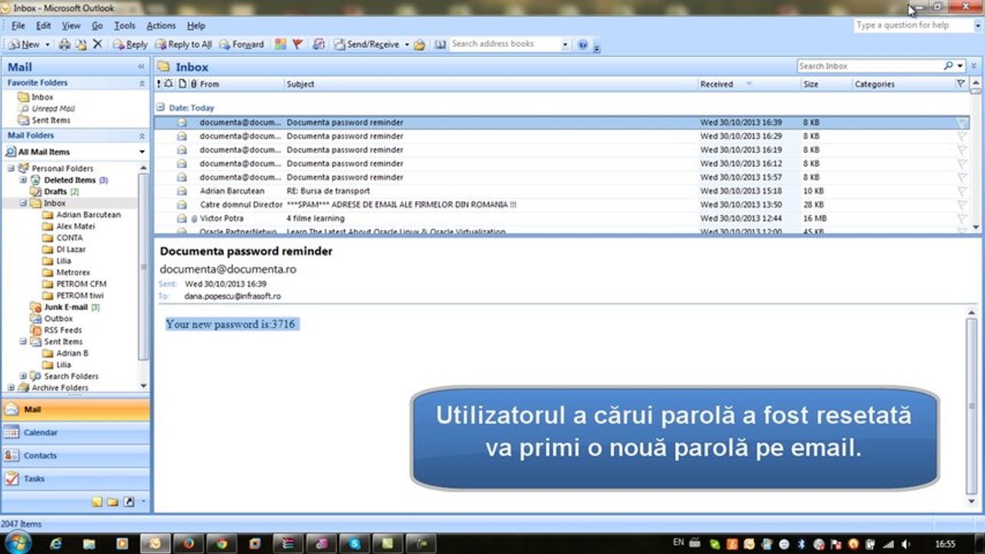Screen dimensions: 985x554
Task: Open the Go menu
Action: [97, 25]
